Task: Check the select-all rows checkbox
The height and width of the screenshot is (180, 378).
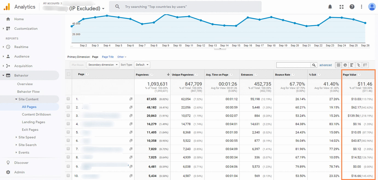Action: [68, 74]
